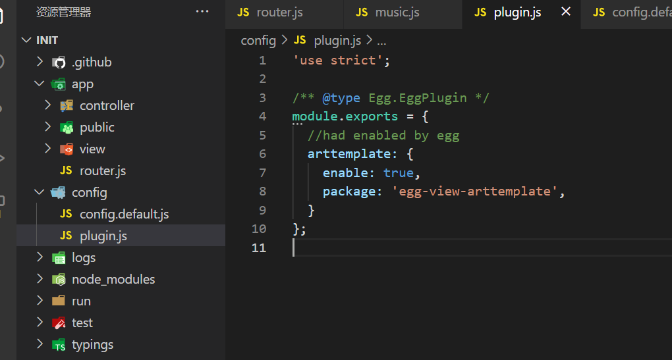Collapse the app folder chevron
Viewport: 672px width, 360px height.
[40, 84]
